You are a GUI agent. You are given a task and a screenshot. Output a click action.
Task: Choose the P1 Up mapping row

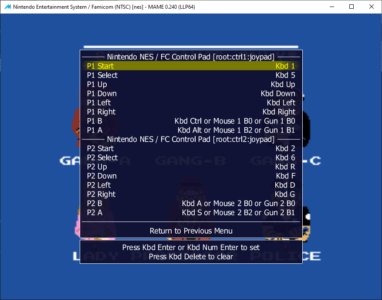[x=191, y=85]
